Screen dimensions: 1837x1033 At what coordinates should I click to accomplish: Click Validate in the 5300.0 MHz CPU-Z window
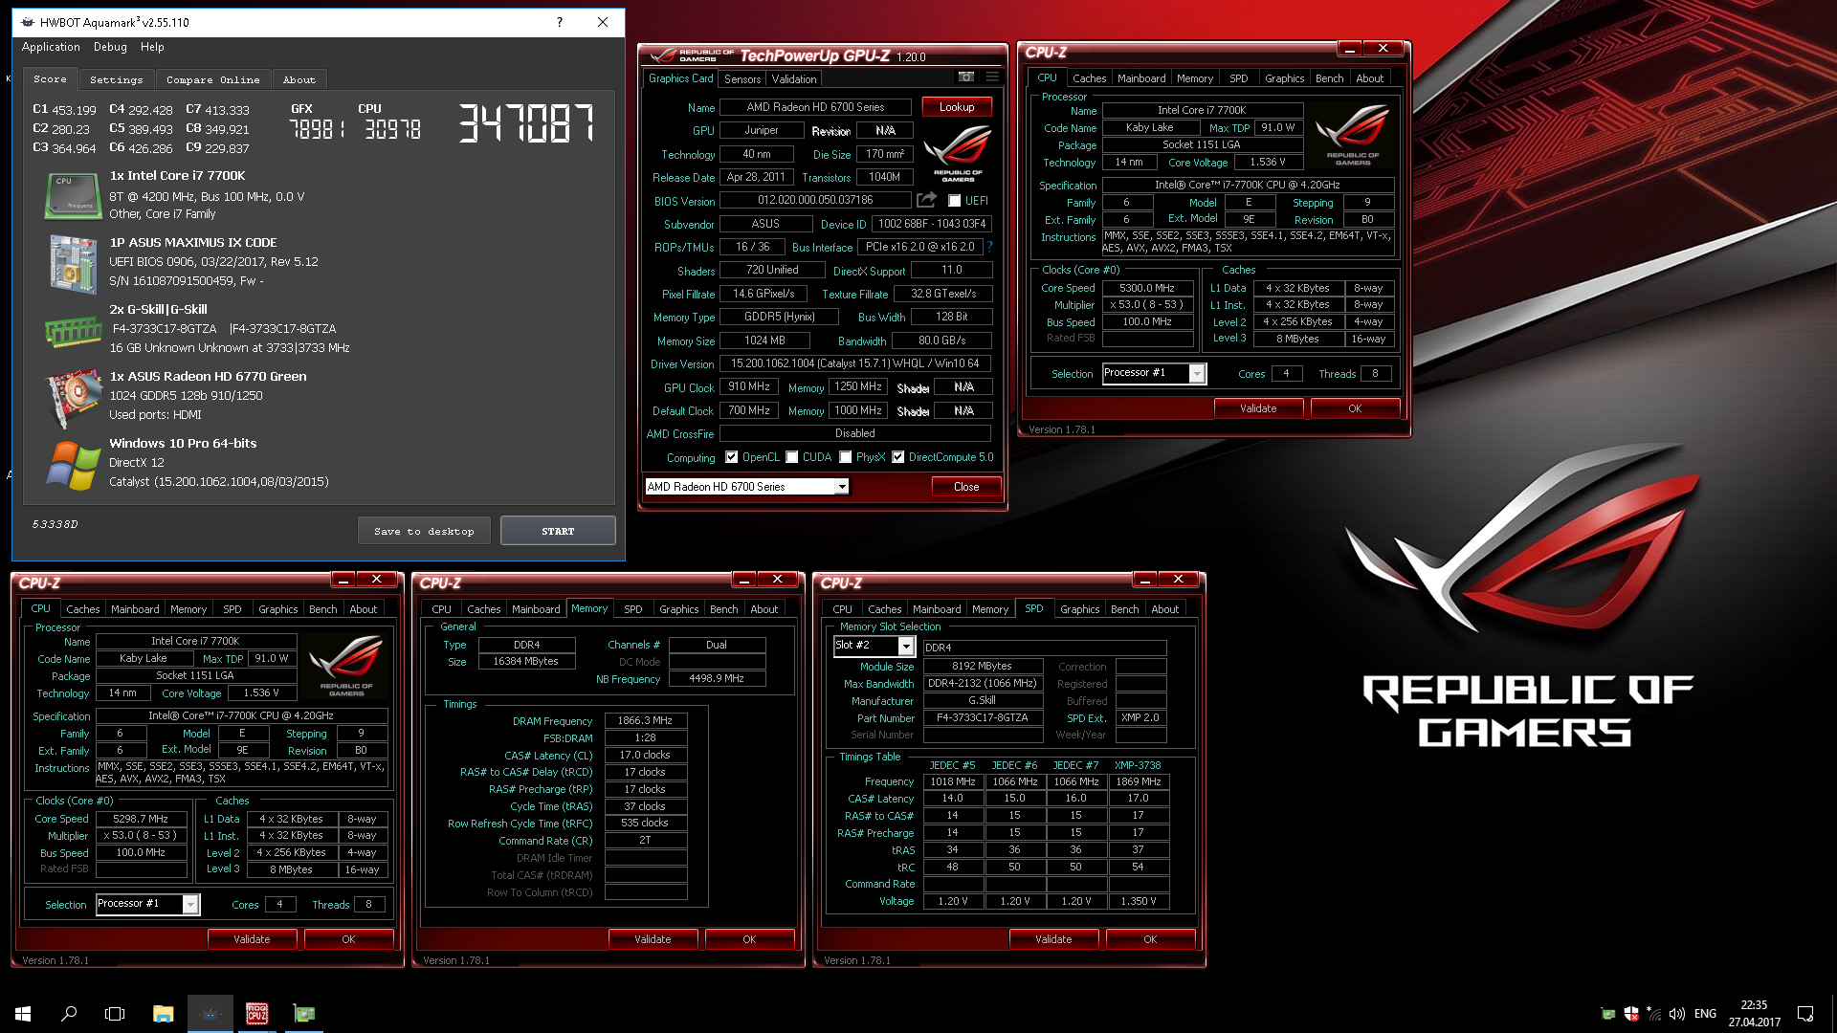click(1258, 408)
